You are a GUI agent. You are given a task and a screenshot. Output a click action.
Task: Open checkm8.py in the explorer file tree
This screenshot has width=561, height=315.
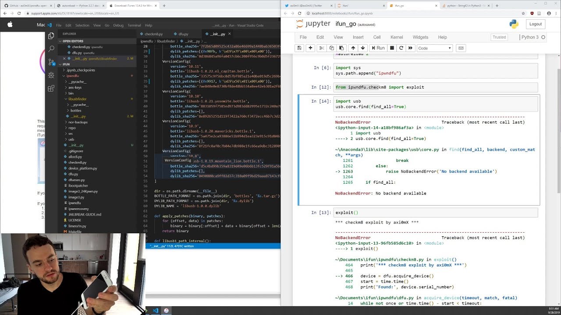click(x=78, y=162)
